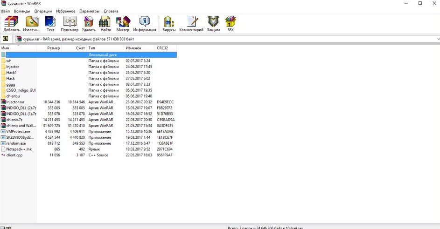
Task: Go up one level with arrow button
Action: pos(5,39)
